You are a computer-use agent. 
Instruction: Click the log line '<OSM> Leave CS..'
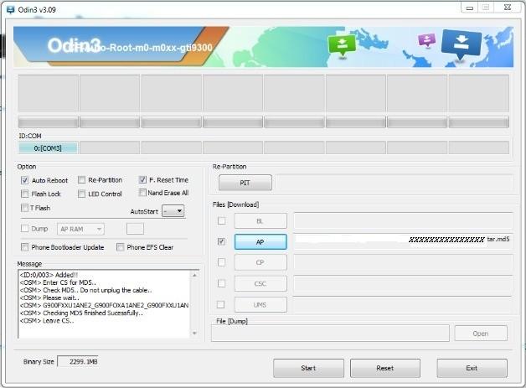[47, 320]
